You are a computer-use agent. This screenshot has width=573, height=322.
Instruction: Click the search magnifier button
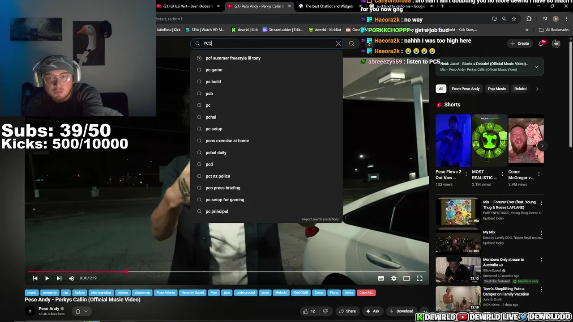[x=351, y=43]
